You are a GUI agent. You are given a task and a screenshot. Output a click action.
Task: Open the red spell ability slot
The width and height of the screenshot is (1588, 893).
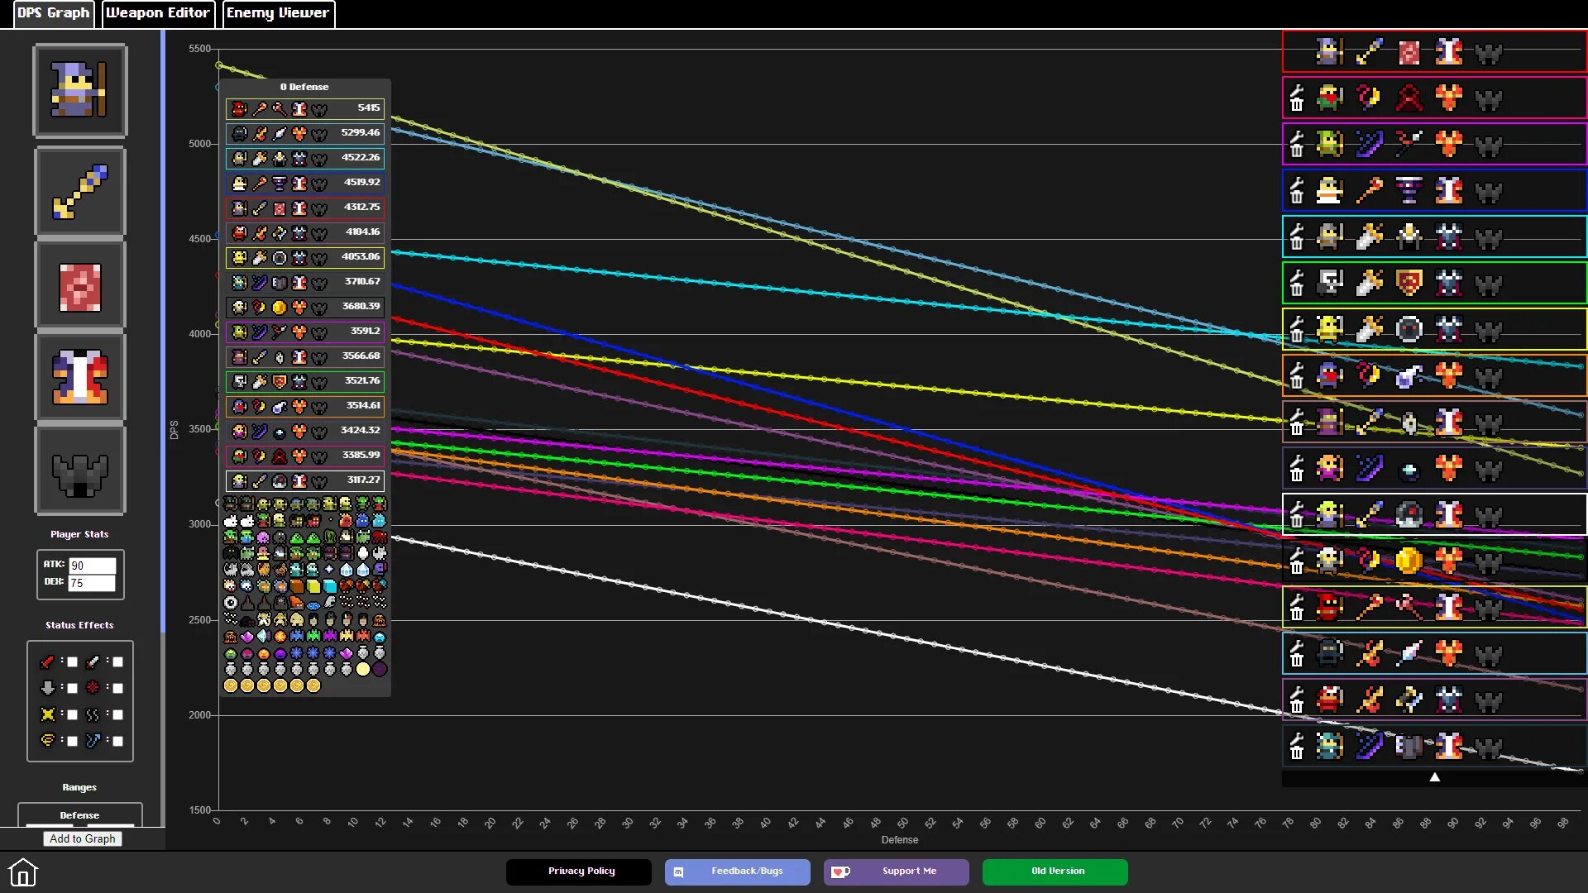(80, 285)
